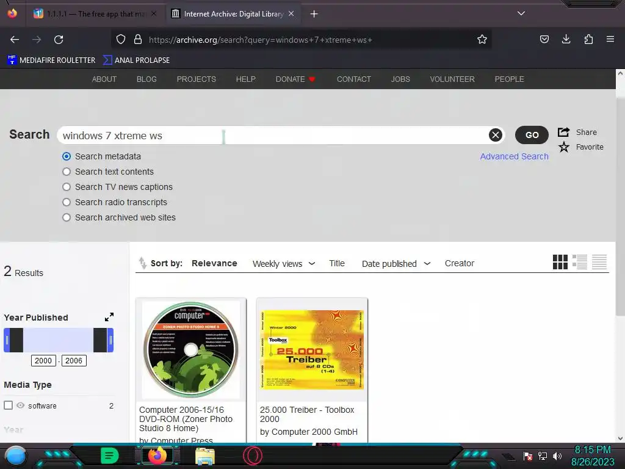Click the volume speaker tray icon
This screenshot has width=625, height=469.
[557, 456]
